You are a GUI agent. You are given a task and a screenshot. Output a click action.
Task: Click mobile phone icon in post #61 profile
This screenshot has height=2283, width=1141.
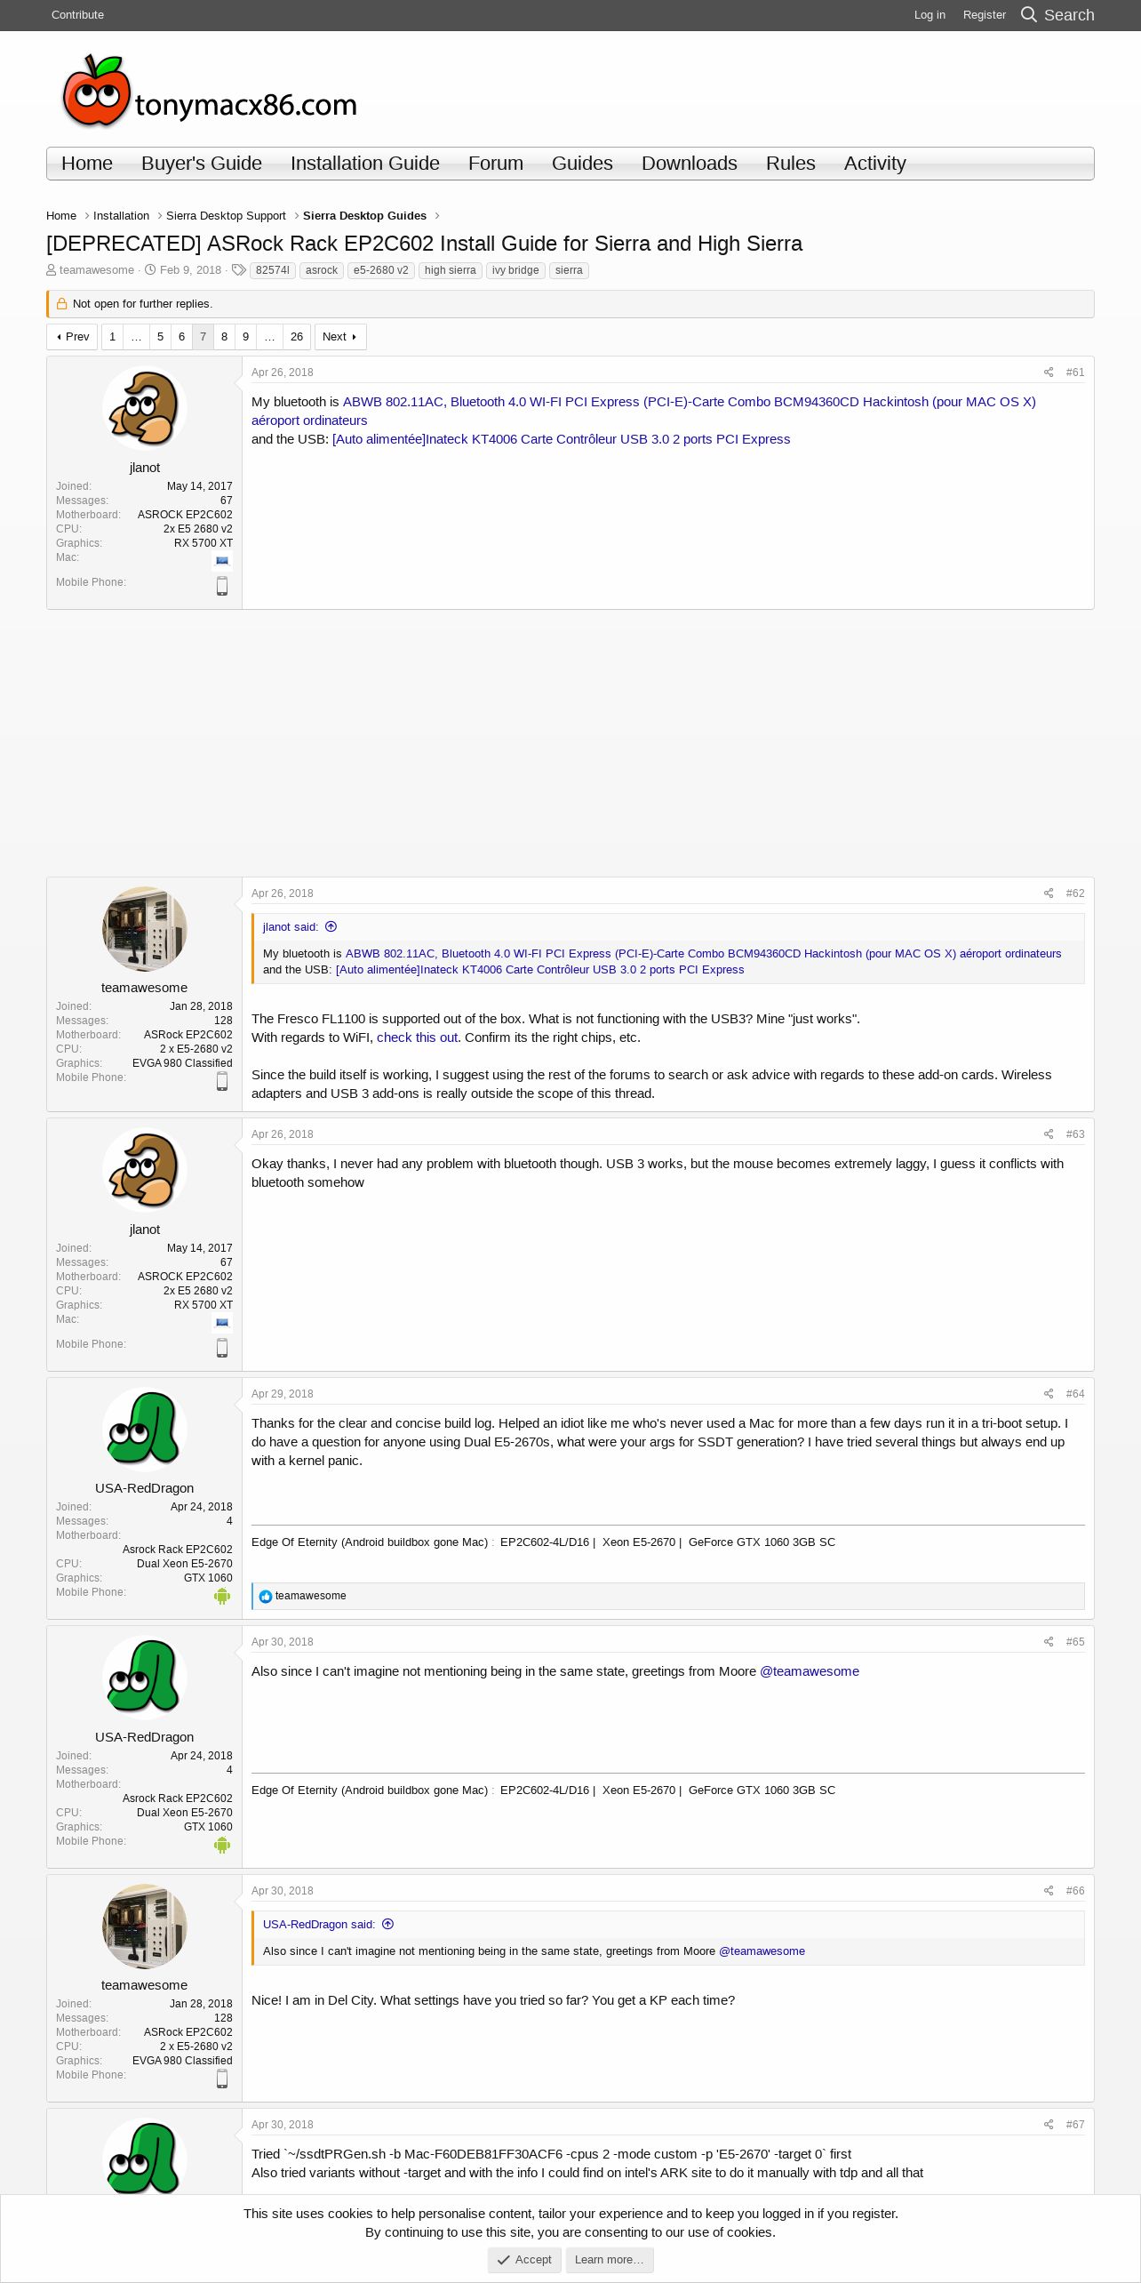point(222,586)
